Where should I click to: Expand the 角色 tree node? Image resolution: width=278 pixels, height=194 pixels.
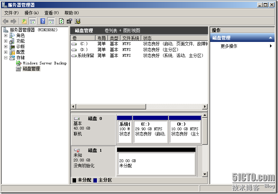6,35
